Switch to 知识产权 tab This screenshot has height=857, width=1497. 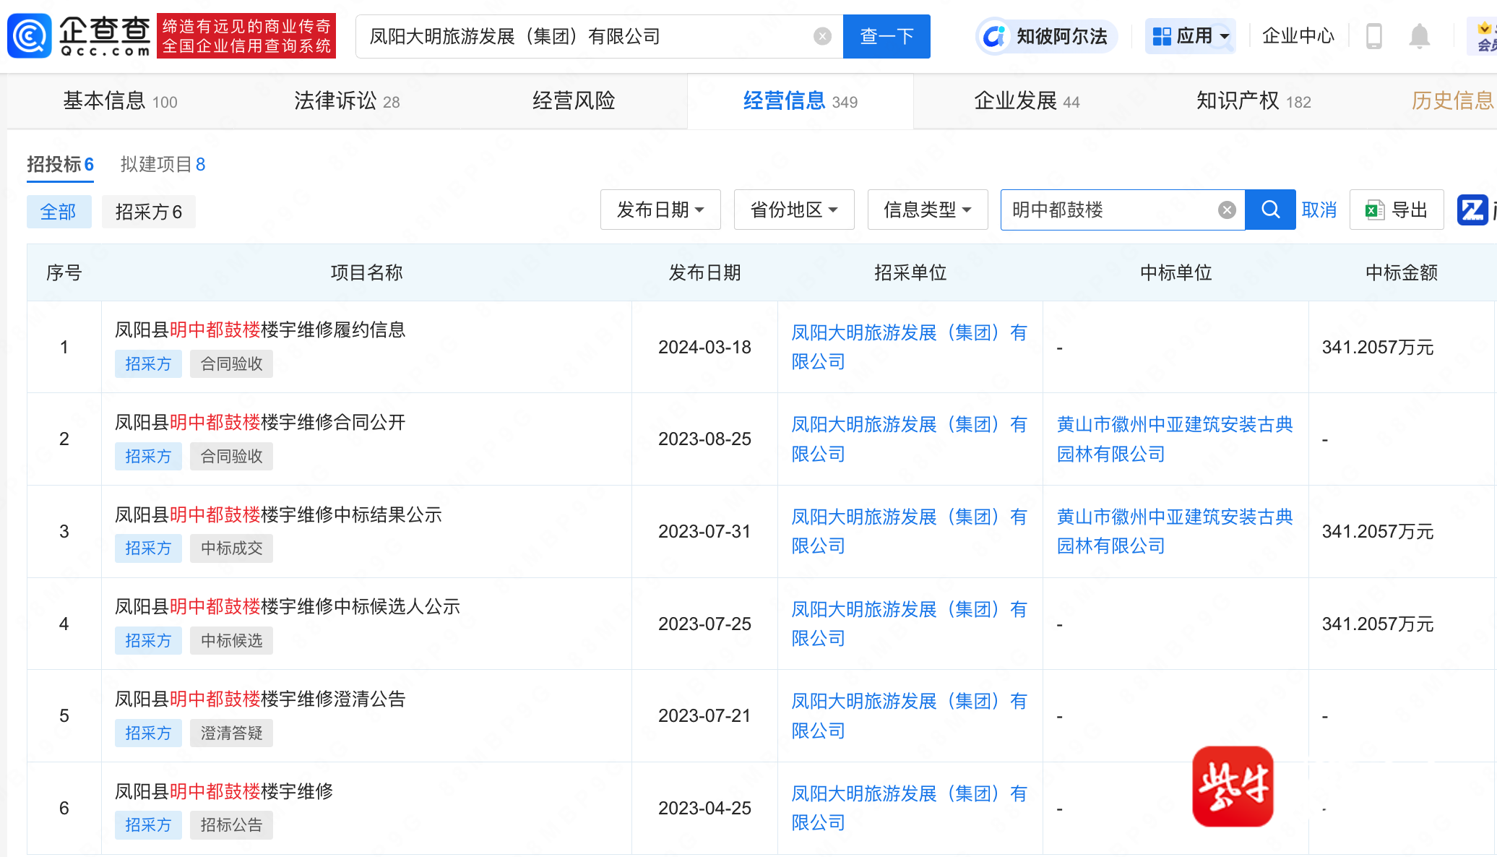1254,101
